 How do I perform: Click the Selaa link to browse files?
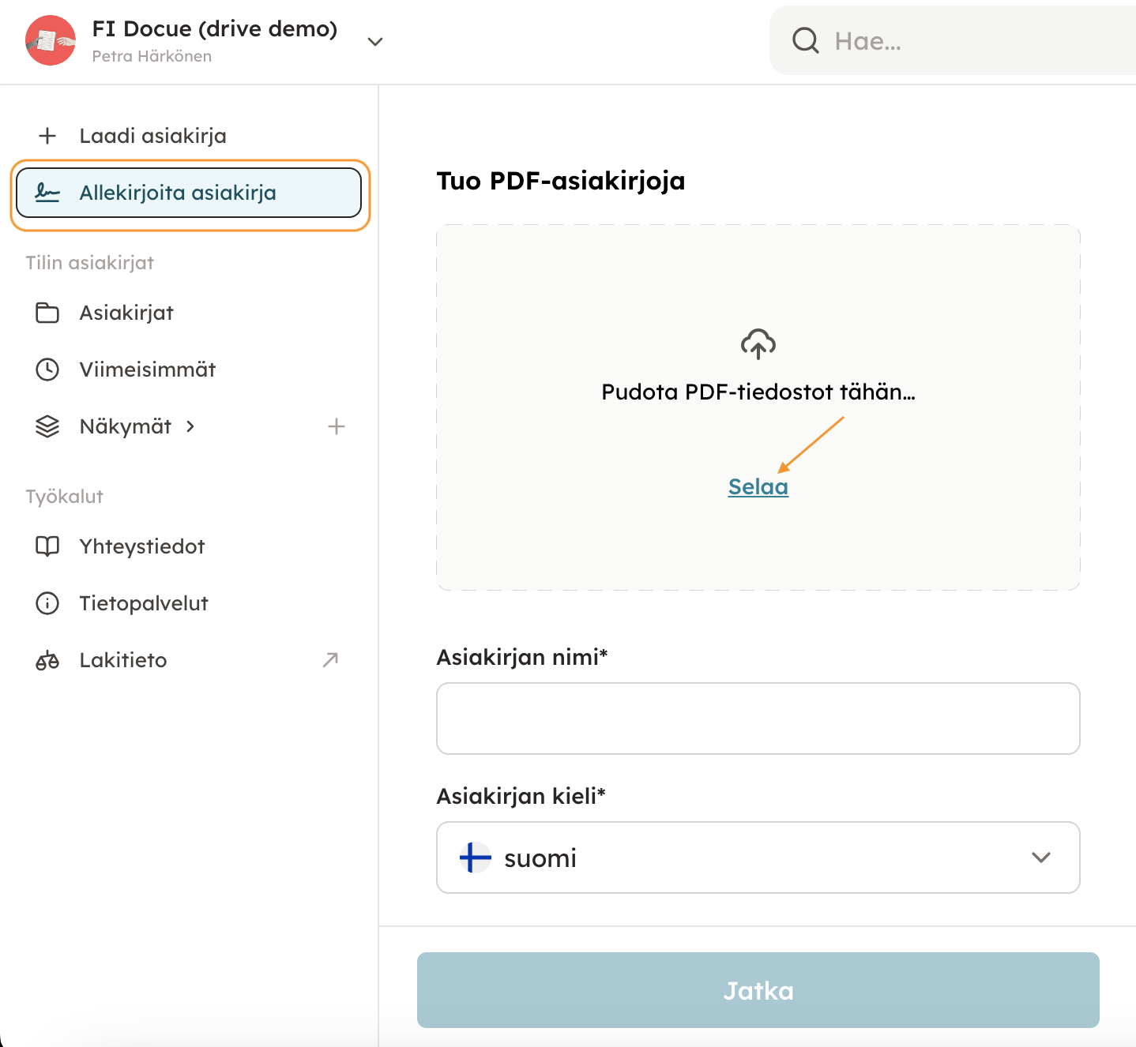point(758,486)
